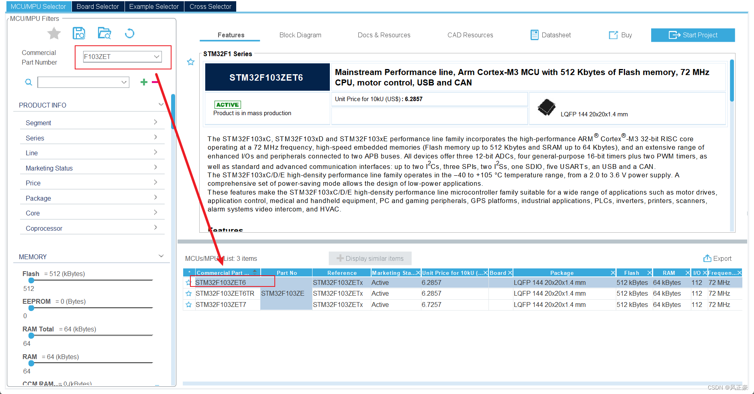
Task: Select the STM32F103ZET6 row
Action: [x=462, y=282]
